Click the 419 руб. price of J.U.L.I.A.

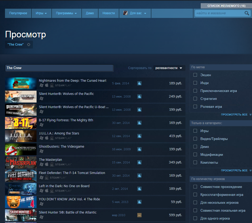tap(175, 136)
